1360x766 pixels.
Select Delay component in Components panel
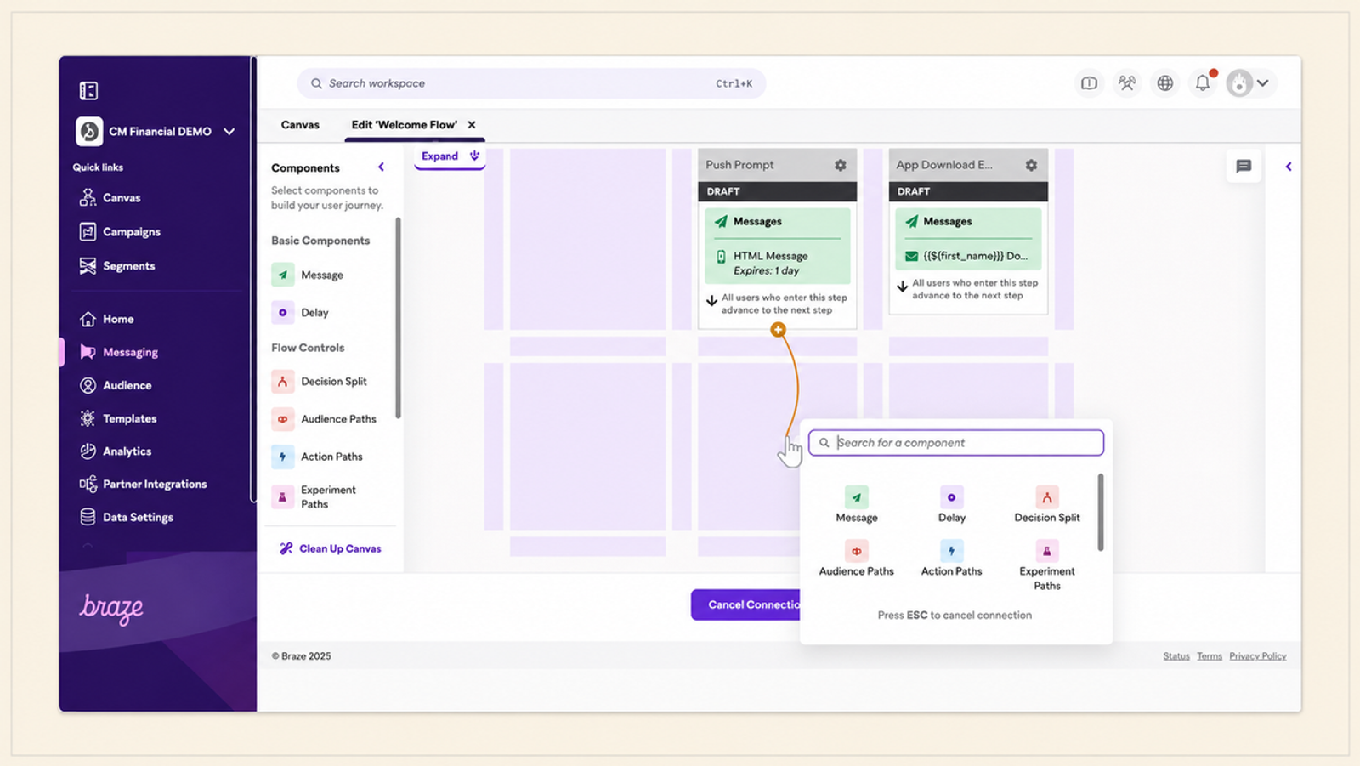click(x=300, y=313)
